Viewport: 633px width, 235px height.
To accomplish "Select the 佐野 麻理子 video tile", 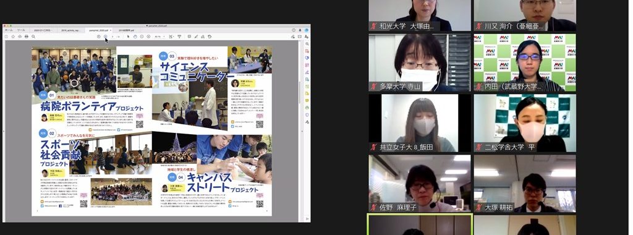I will (x=420, y=184).
